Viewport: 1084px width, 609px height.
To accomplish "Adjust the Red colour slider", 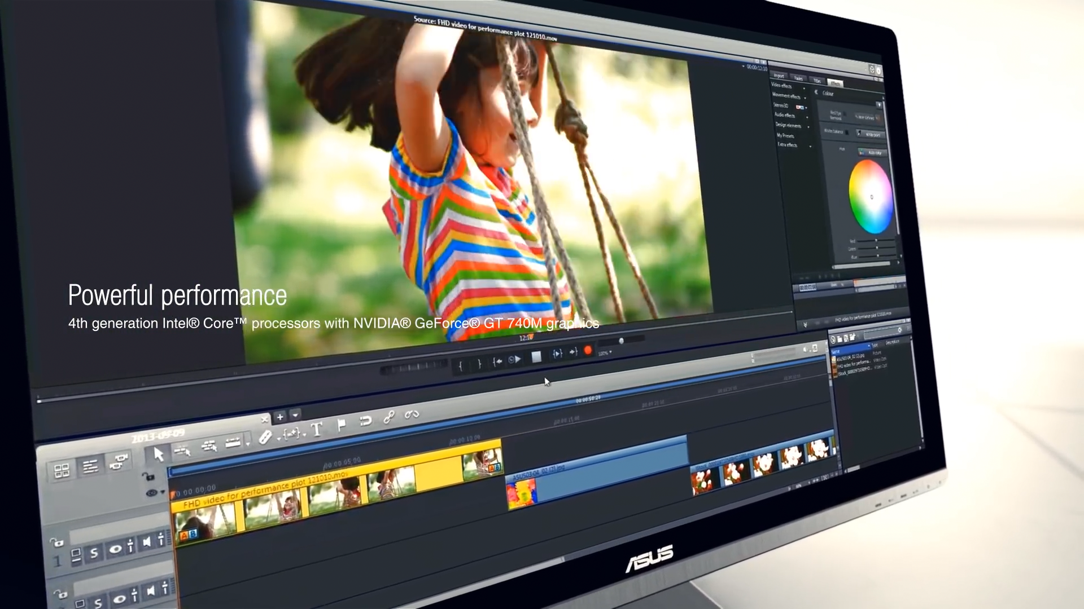I will point(876,241).
